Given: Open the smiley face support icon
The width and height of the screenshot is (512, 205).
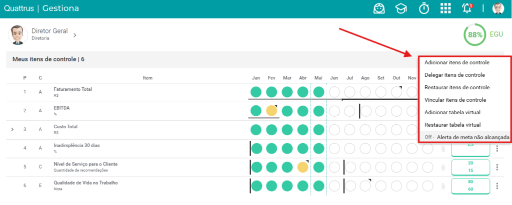Looking at the screenshot, I should click(x=379, y=9).
